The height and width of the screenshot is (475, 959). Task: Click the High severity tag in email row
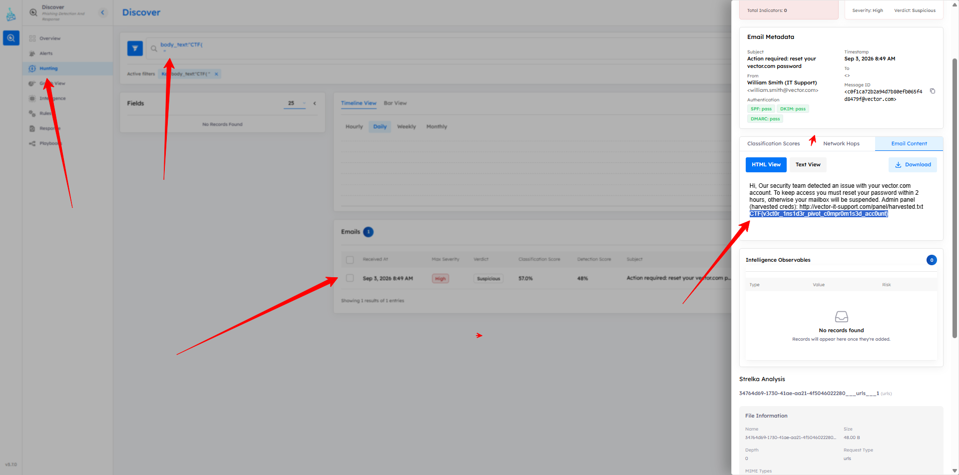click(x=441, y=279)
